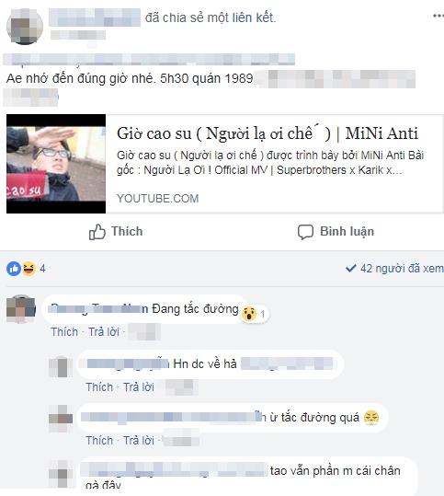
Task: Open the blue like reaction icon
Action: tap(14, 269)
